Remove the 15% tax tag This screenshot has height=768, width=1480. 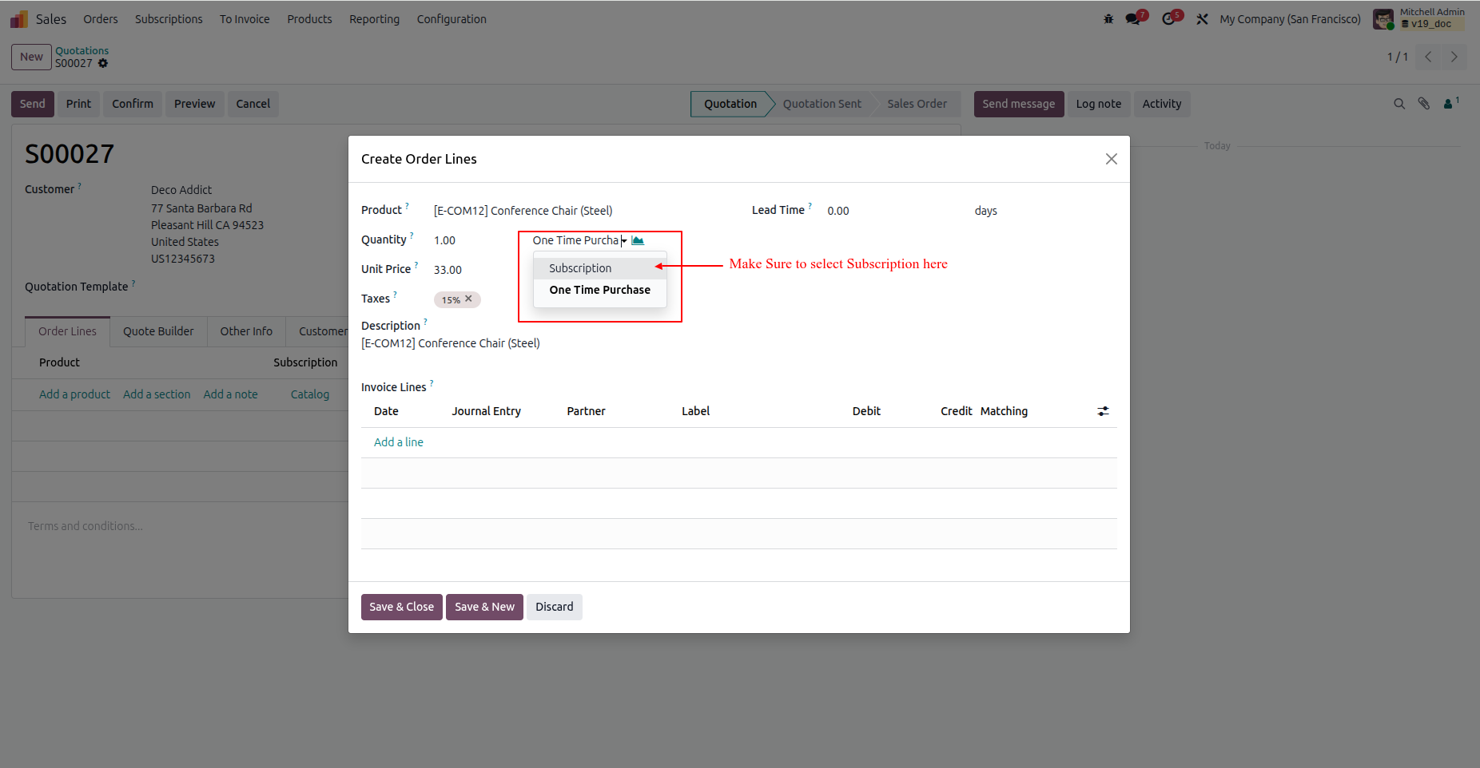tap(469, 299)
